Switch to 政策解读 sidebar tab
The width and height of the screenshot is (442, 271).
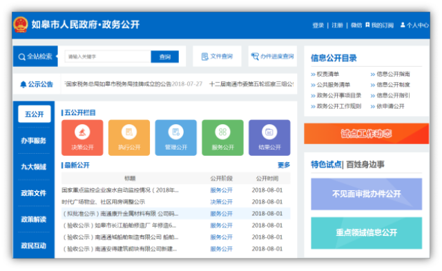click(x=34, y=219)
